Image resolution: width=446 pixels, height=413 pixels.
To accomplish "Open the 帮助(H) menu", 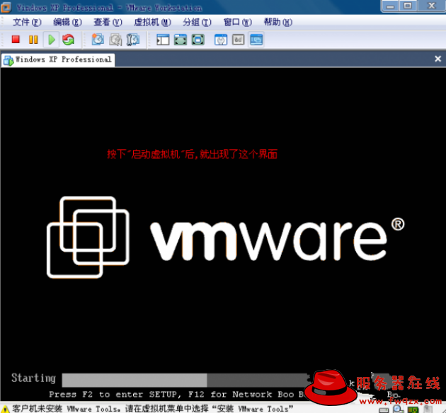I will 278,22.
